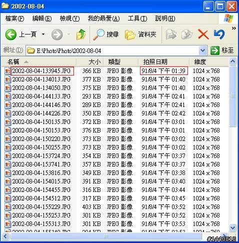Click file name 2002-08-04-155313.JPG

click(x=41, y=224)
